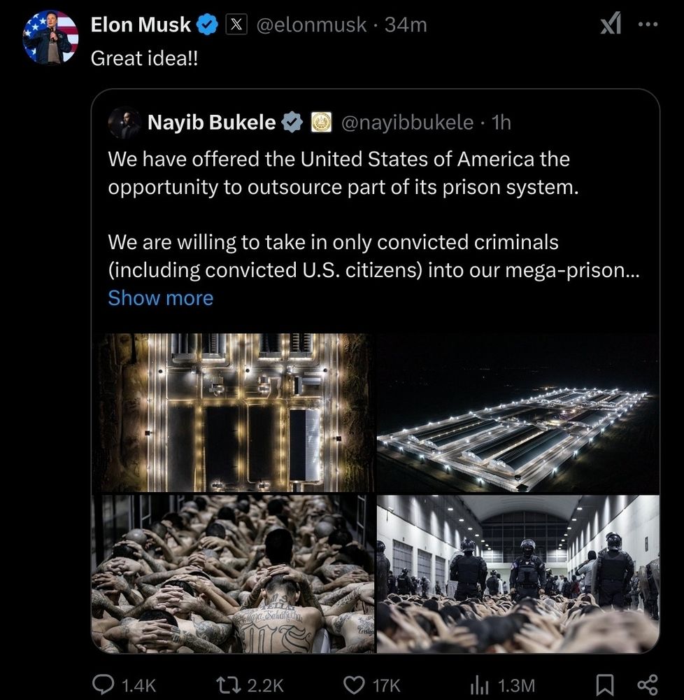684x700 pixels.
Task: Click Nayib Bukele's verified badge
Action: click(291, 122)
